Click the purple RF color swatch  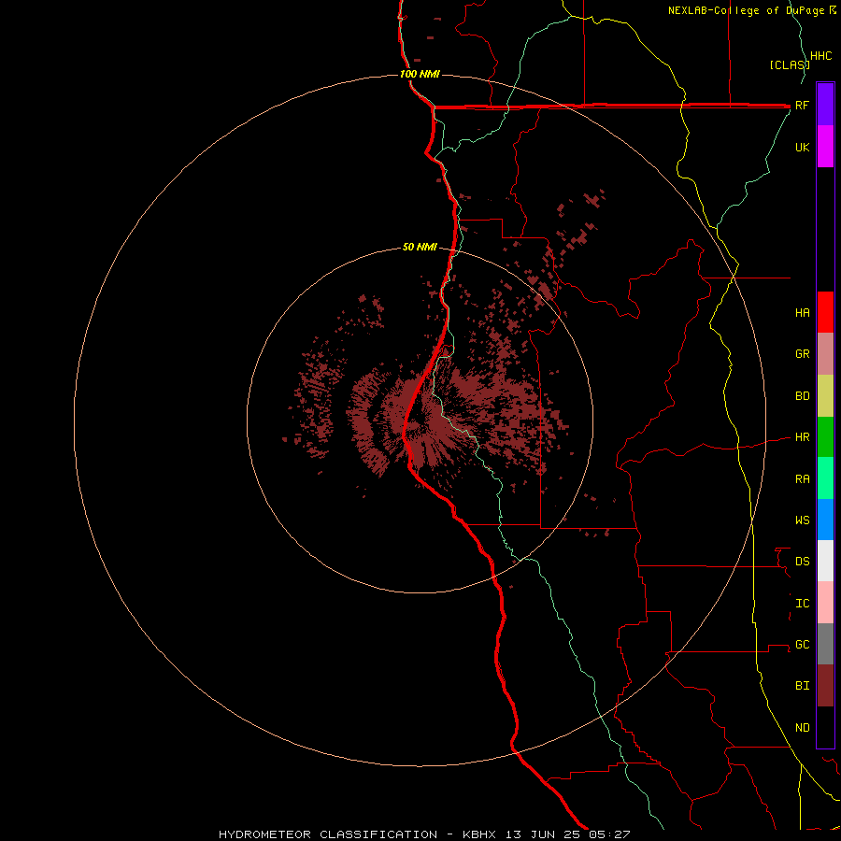[825, 104]
